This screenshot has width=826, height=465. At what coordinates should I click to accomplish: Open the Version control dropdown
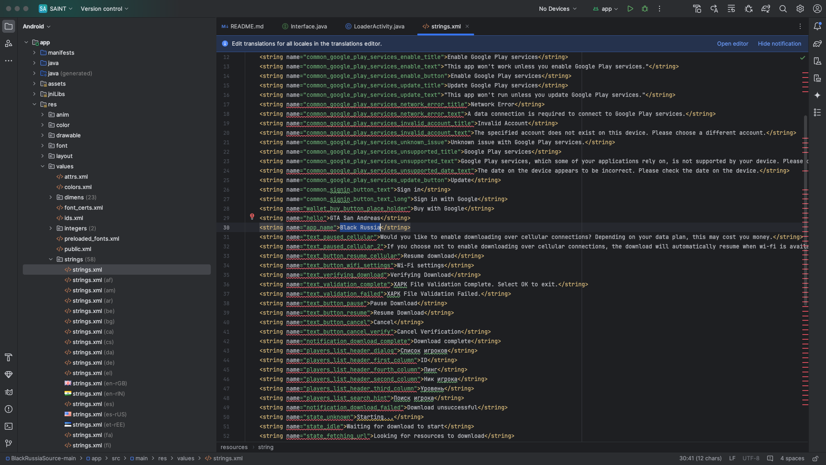(x=105, y=9)
